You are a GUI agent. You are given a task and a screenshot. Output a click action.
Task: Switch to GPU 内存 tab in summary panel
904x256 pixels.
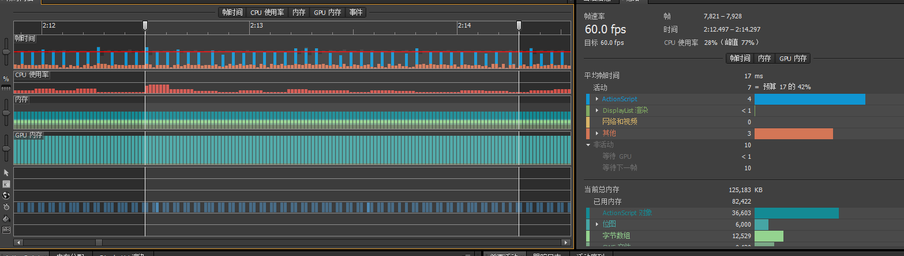793,58
